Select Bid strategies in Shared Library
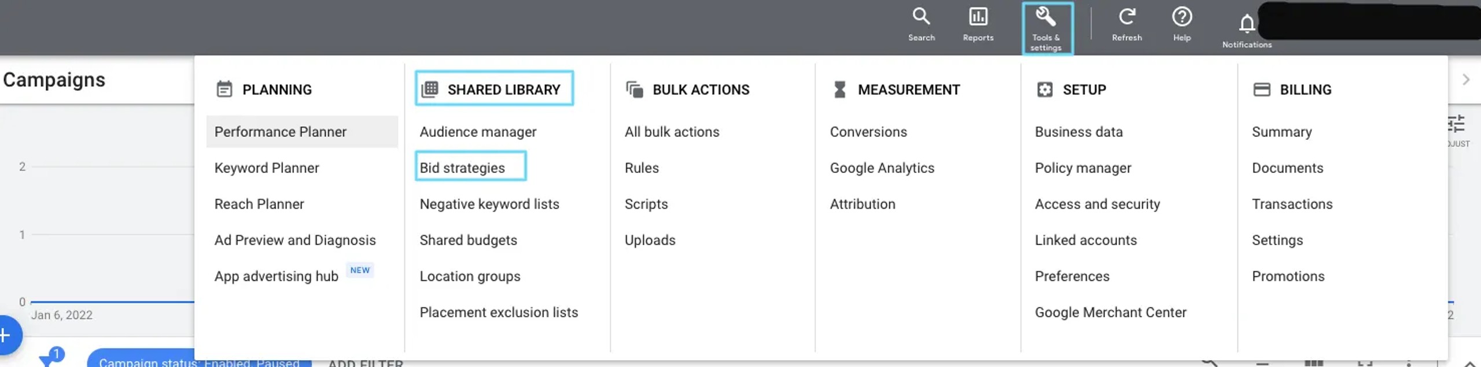 pyautogui.click(x=462, y=168)
